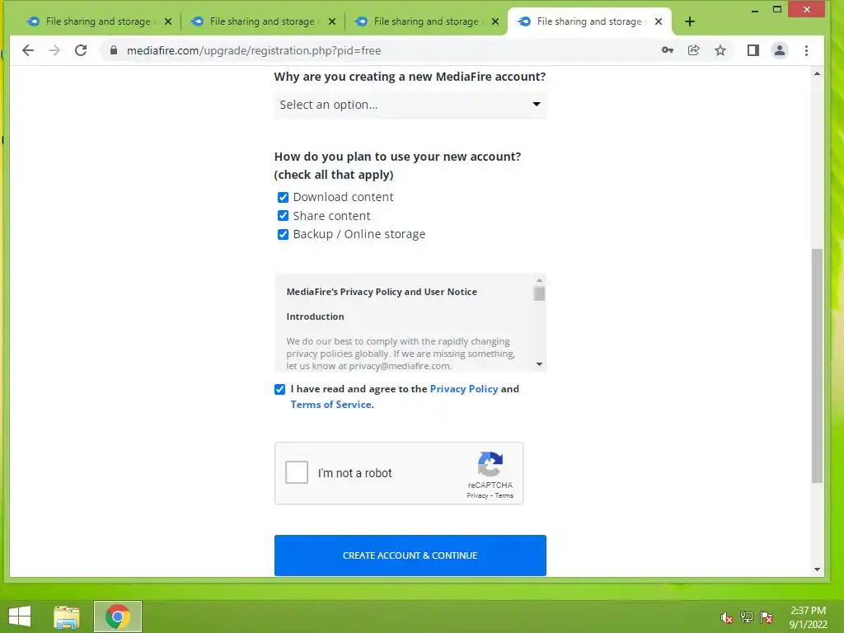Click the Chrome taskbar icon
The width and height of the screenshot is (844, 633).
coord(118,617)
